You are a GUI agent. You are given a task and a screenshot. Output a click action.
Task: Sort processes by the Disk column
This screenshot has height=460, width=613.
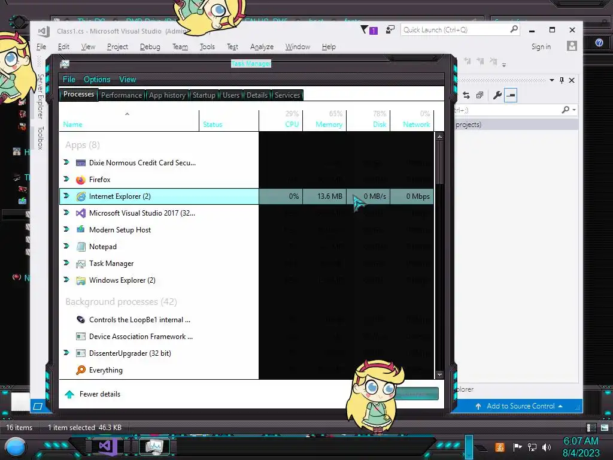point(368,120)
